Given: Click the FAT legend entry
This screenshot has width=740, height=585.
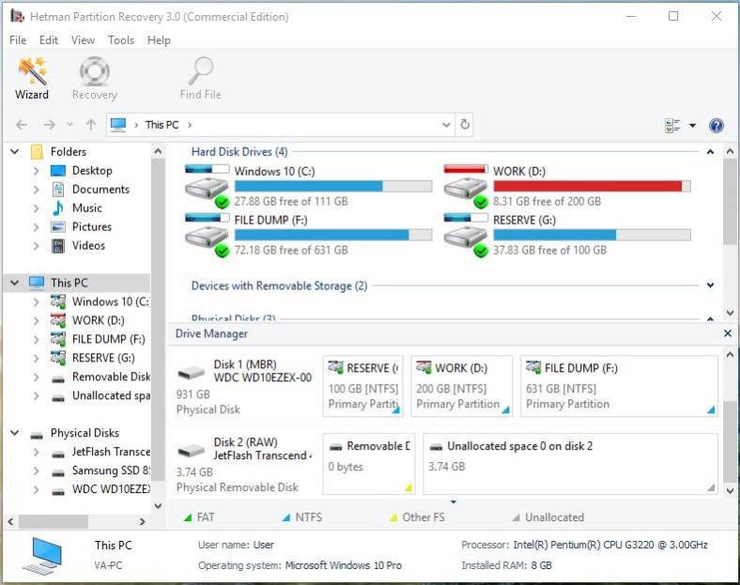Looking at the screenshot, I should (199, 517).
